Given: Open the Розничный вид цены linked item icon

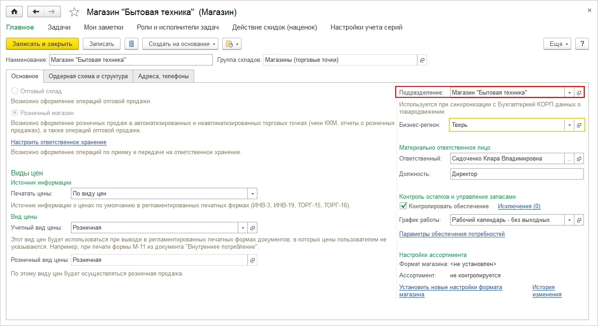Looking at the screenshot, I should (x=253, y=260).
